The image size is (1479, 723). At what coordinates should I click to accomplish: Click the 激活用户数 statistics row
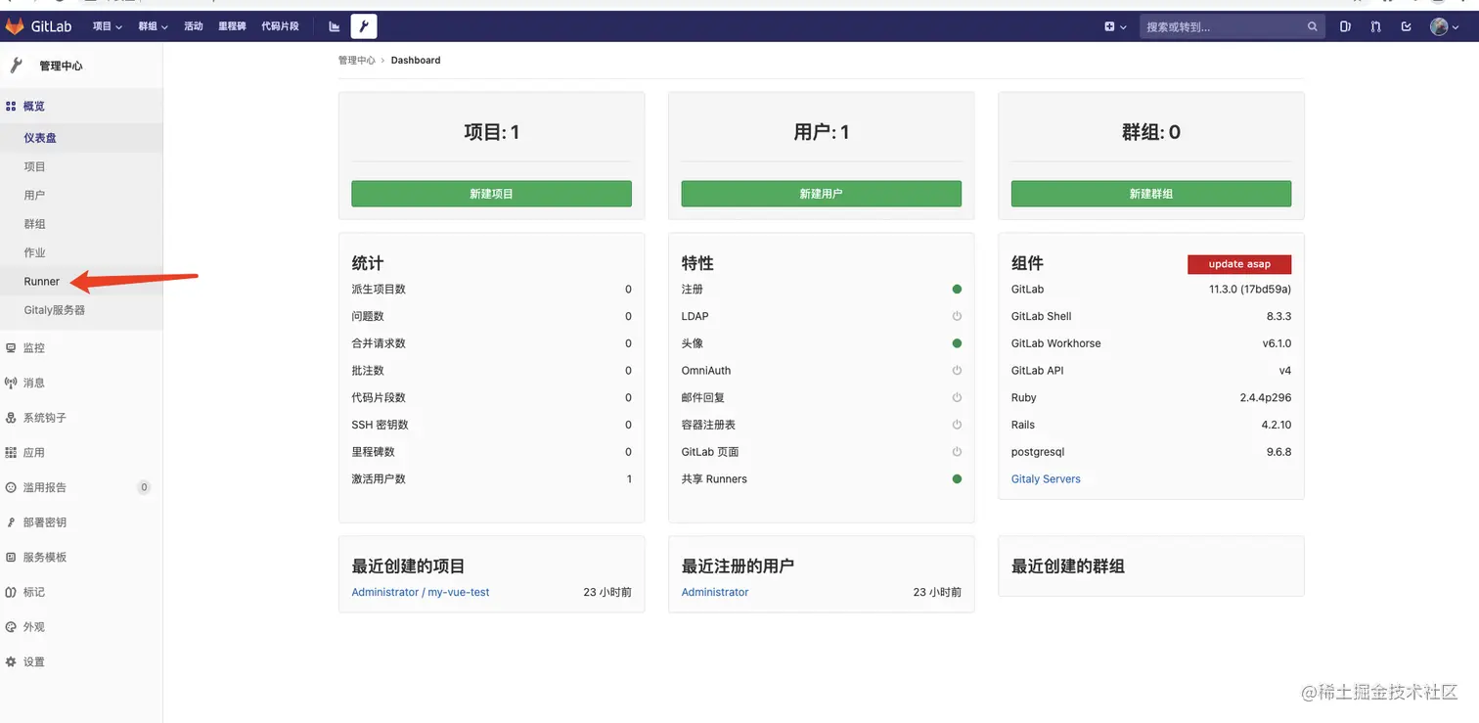tap(491, 479)
